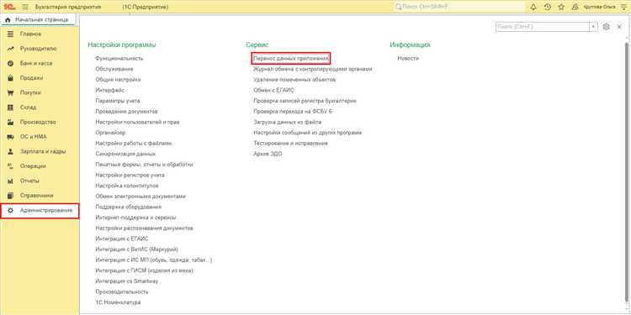
Task: Open Перенос данных приложения link
Action: pyautogui.click(x=291, y=59)
